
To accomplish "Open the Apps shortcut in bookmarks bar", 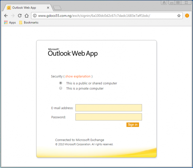I will [x=10, y=22].
